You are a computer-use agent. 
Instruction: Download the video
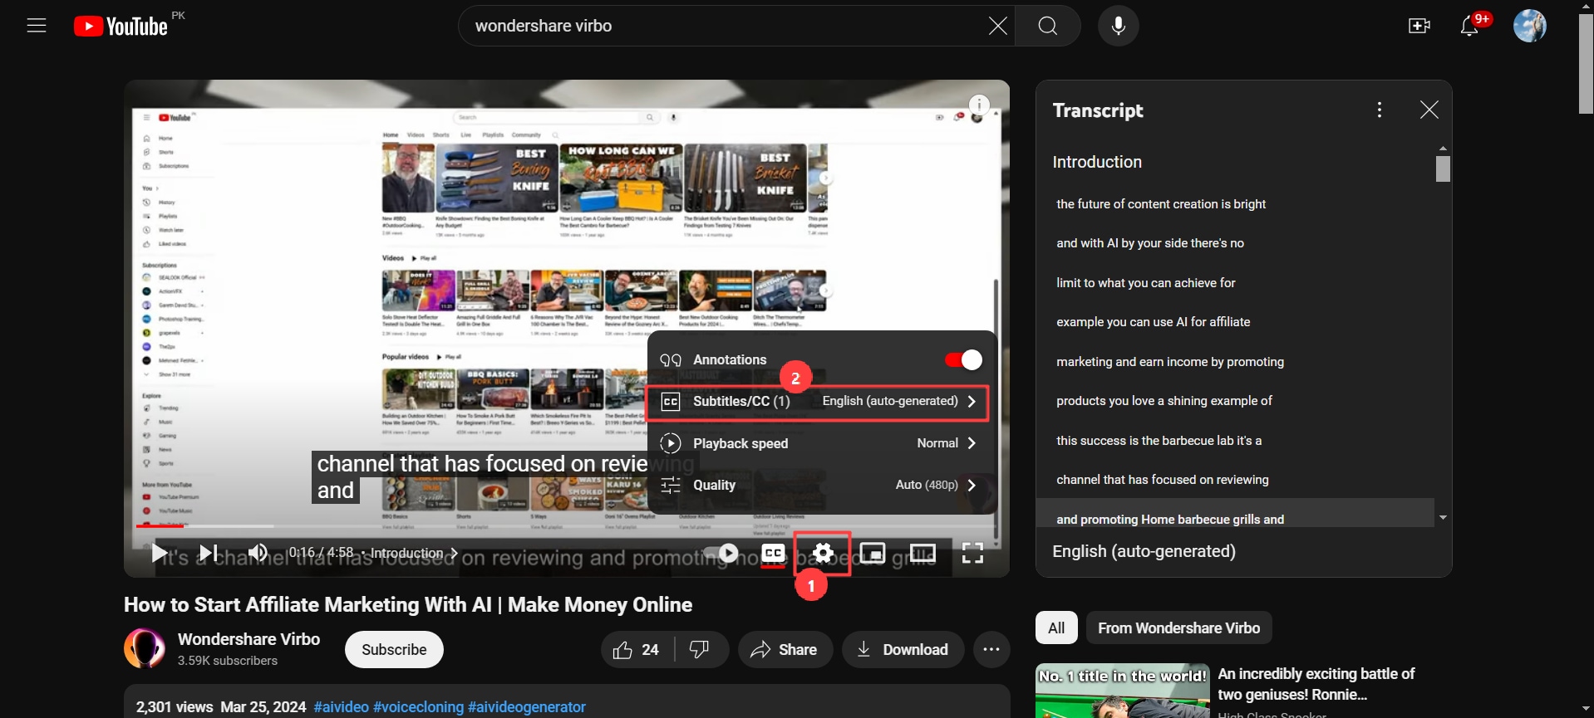[903, 649]
